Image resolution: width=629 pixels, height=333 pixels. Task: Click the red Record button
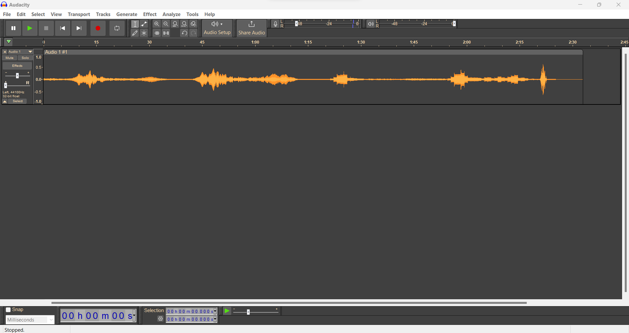[98, 28]
